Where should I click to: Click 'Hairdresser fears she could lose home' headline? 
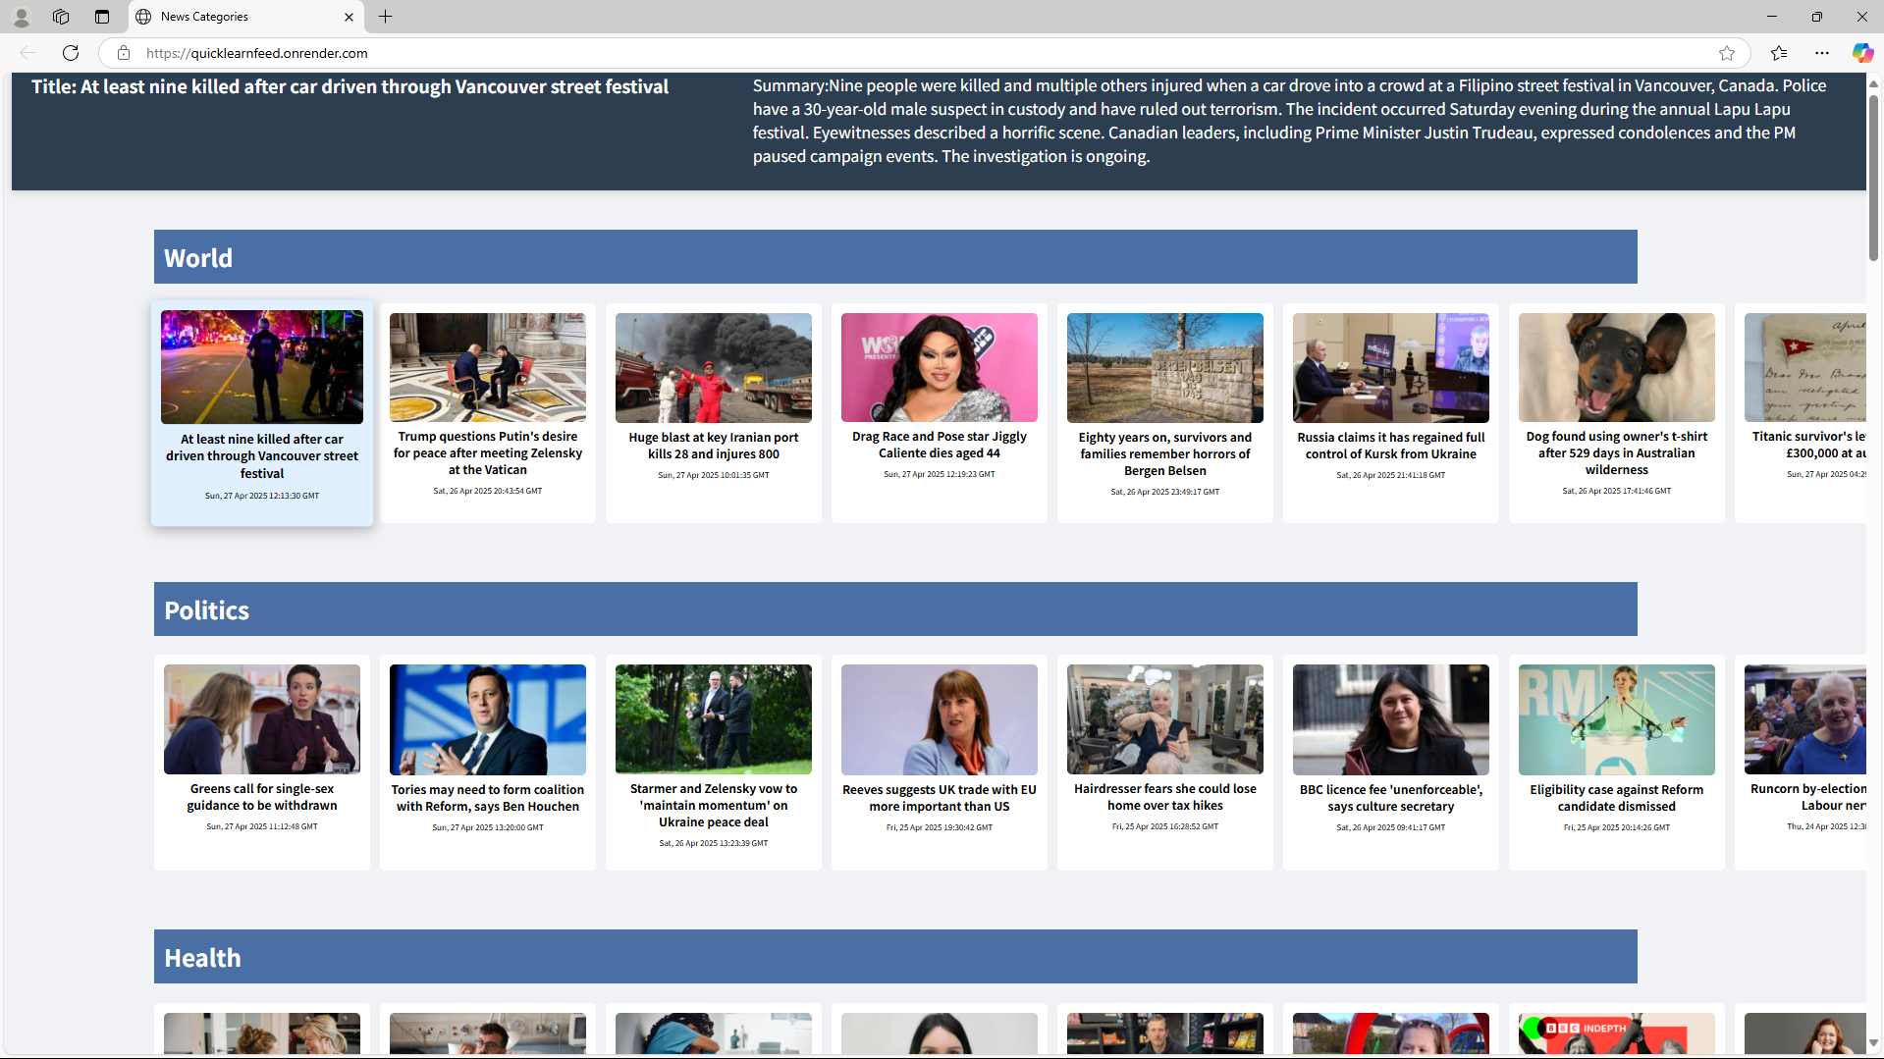1165,797
